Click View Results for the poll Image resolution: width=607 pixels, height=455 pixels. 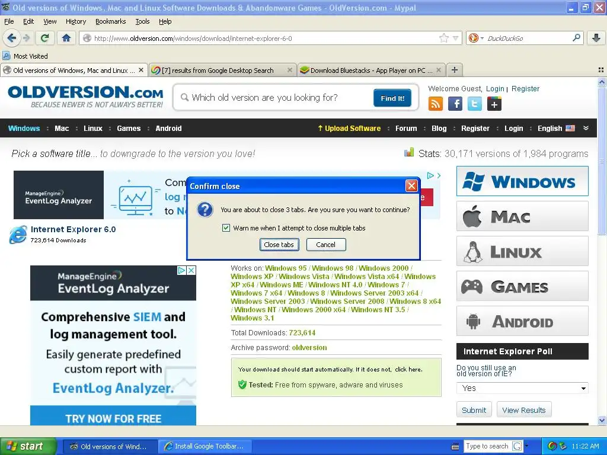[x=524, y=410]
